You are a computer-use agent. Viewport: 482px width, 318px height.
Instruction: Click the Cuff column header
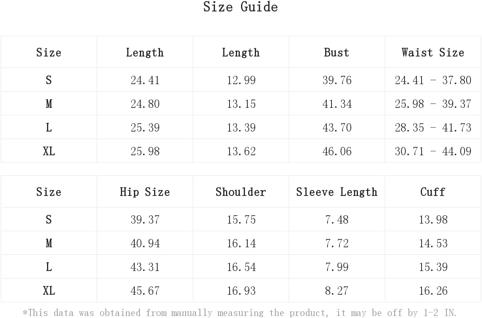coord(433,192)
